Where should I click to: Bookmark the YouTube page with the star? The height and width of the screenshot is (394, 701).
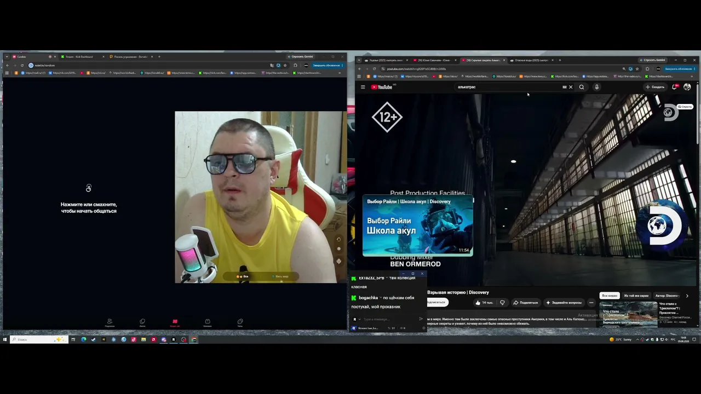coord(637,69)
